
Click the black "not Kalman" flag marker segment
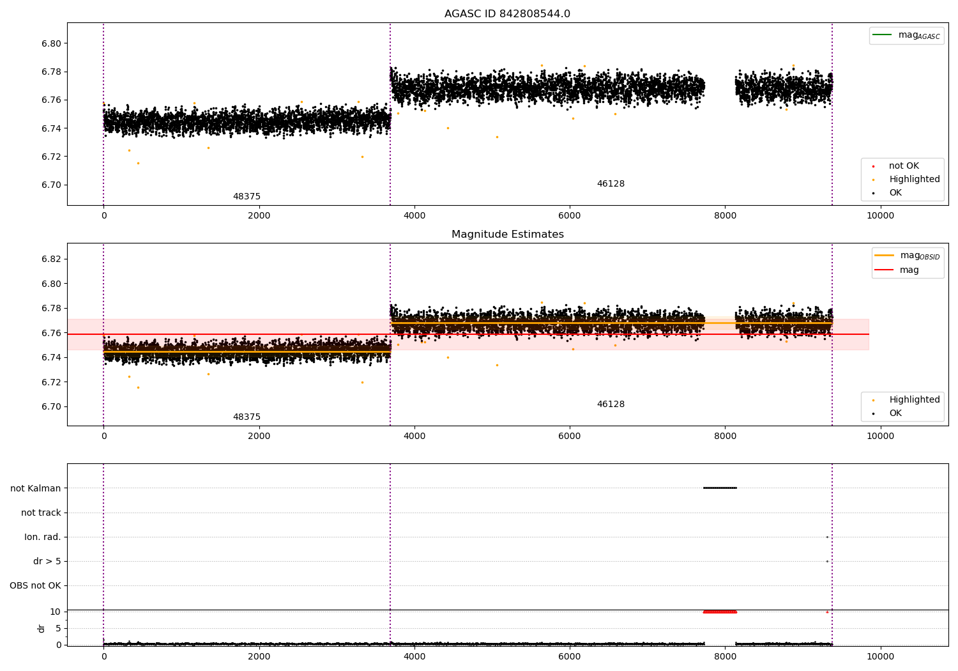[720, 488]
